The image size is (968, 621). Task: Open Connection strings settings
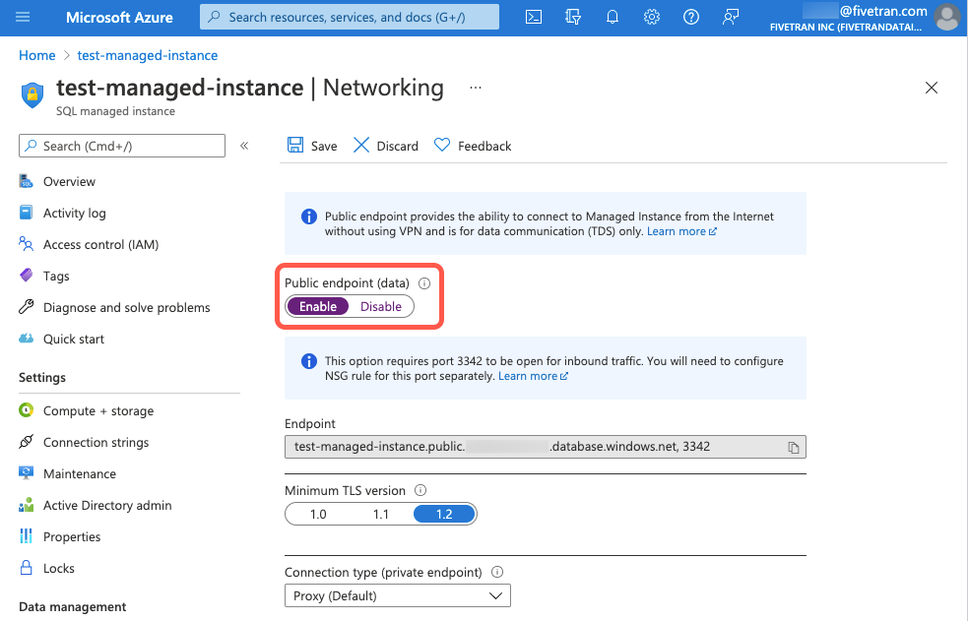click(96, 443)
